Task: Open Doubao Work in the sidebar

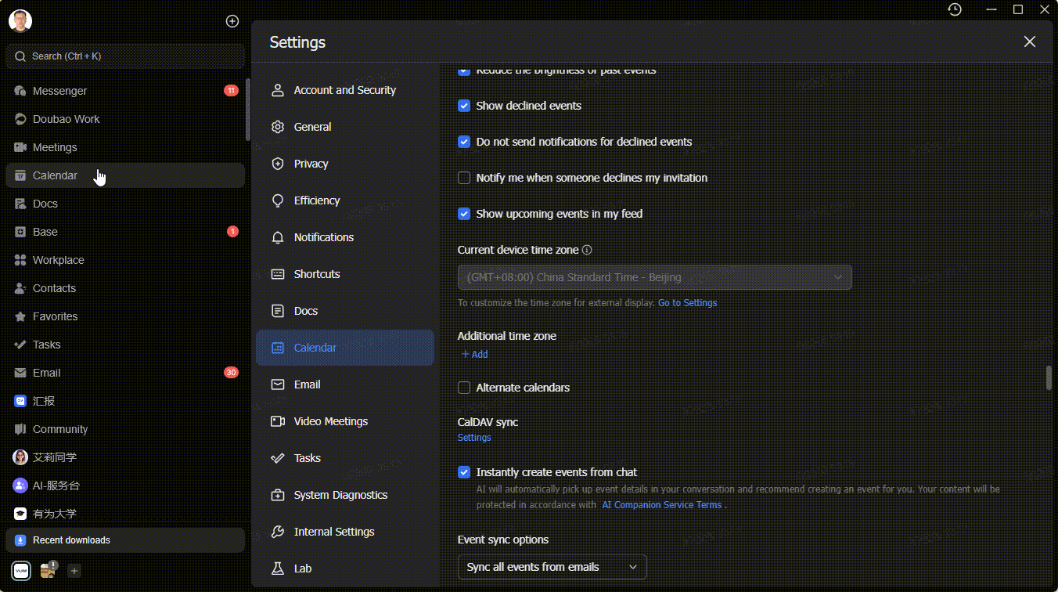Action: (x=125, y=119)
